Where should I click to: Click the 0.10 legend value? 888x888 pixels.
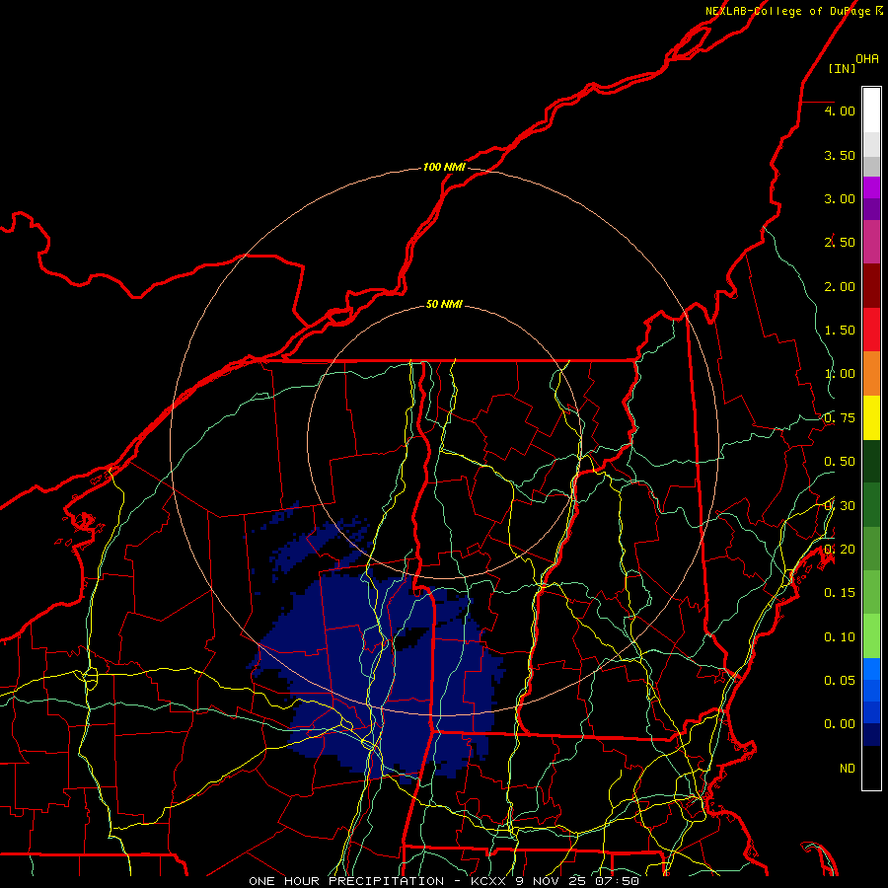[840, 637]
